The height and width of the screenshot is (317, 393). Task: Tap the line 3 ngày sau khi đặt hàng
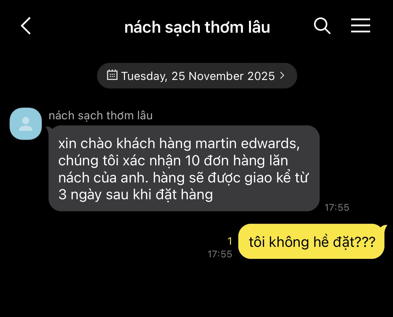(135, 195)
